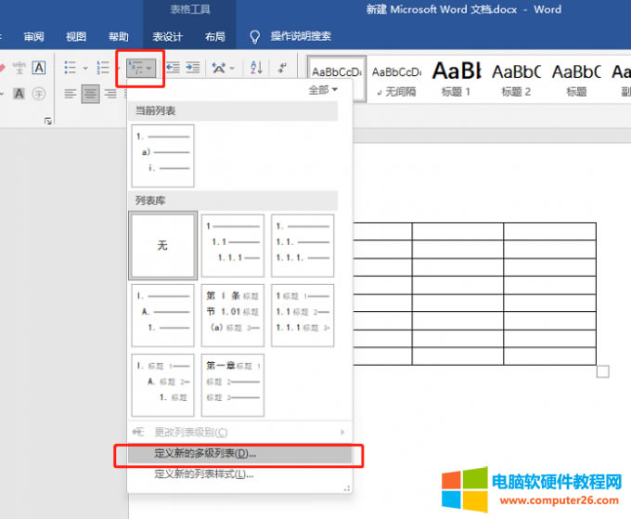Click the bullet list icon

[70, 68]
